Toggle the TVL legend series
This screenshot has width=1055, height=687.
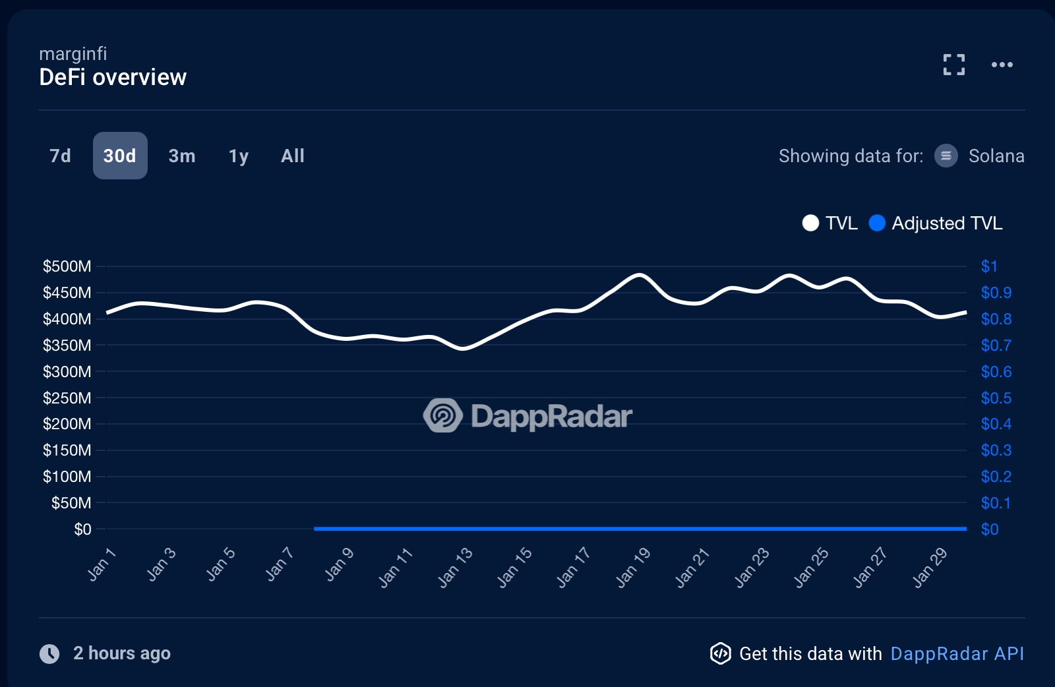pos(829,223)
